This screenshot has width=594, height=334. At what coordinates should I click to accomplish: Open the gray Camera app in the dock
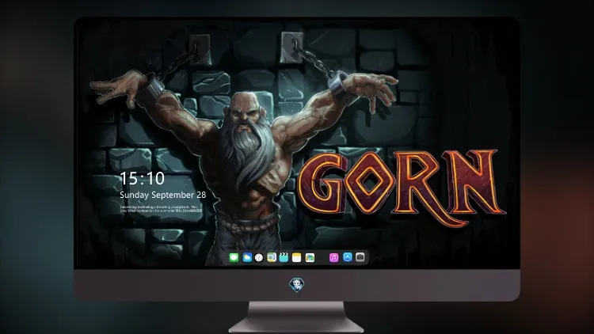tap(360, 257)
